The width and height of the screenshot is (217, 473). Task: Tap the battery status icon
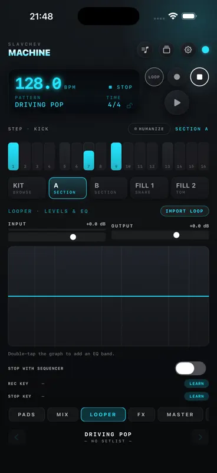pos(189,16)
